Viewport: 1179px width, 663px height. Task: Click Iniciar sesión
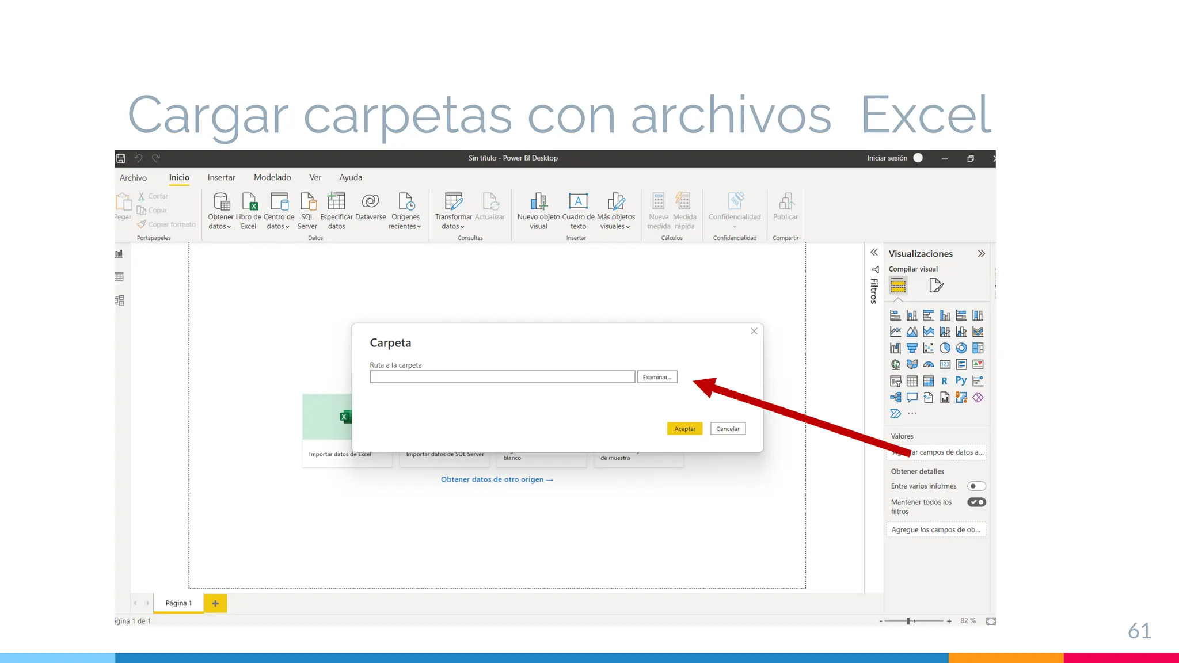(x=887, y=158)
